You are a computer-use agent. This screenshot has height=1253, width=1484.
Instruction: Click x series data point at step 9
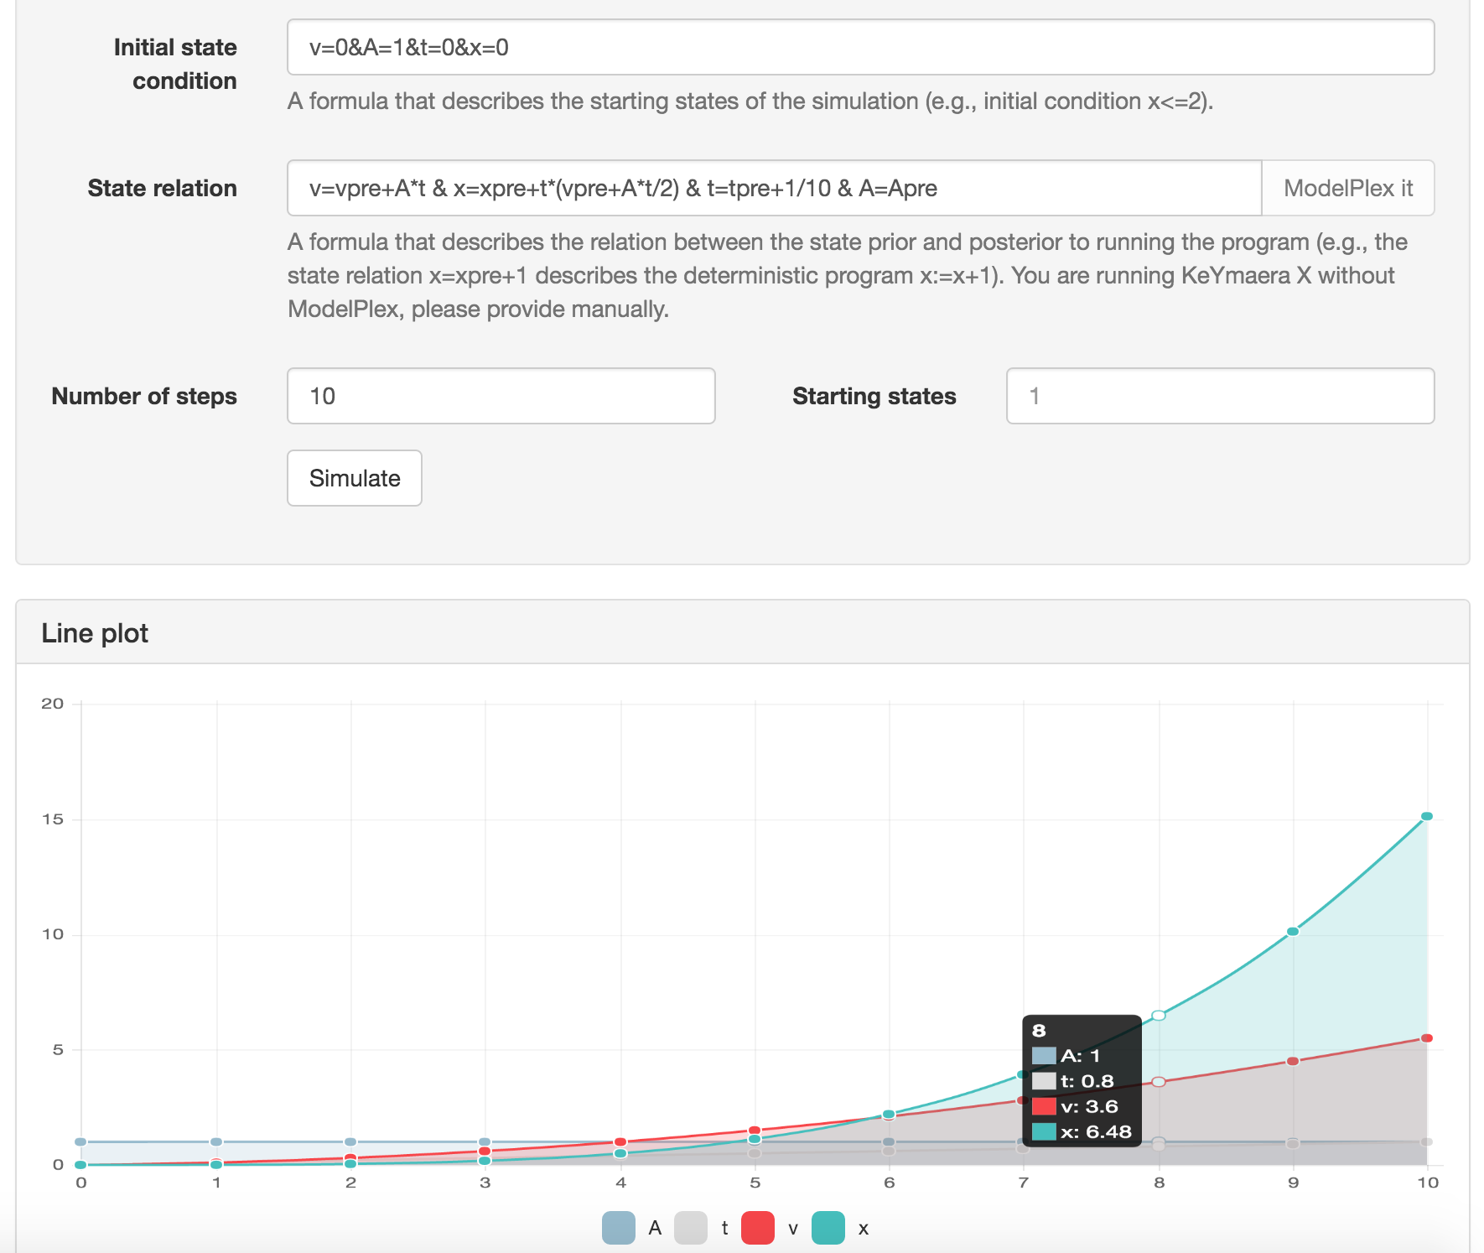[1293, 932]
